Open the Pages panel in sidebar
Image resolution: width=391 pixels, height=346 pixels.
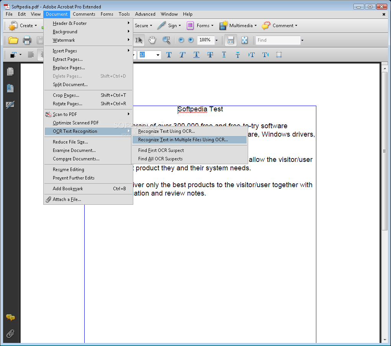pos(10,72)
